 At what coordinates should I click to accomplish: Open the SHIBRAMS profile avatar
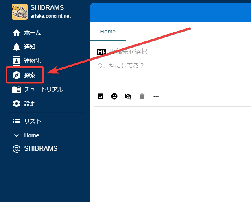click(20, 12)
